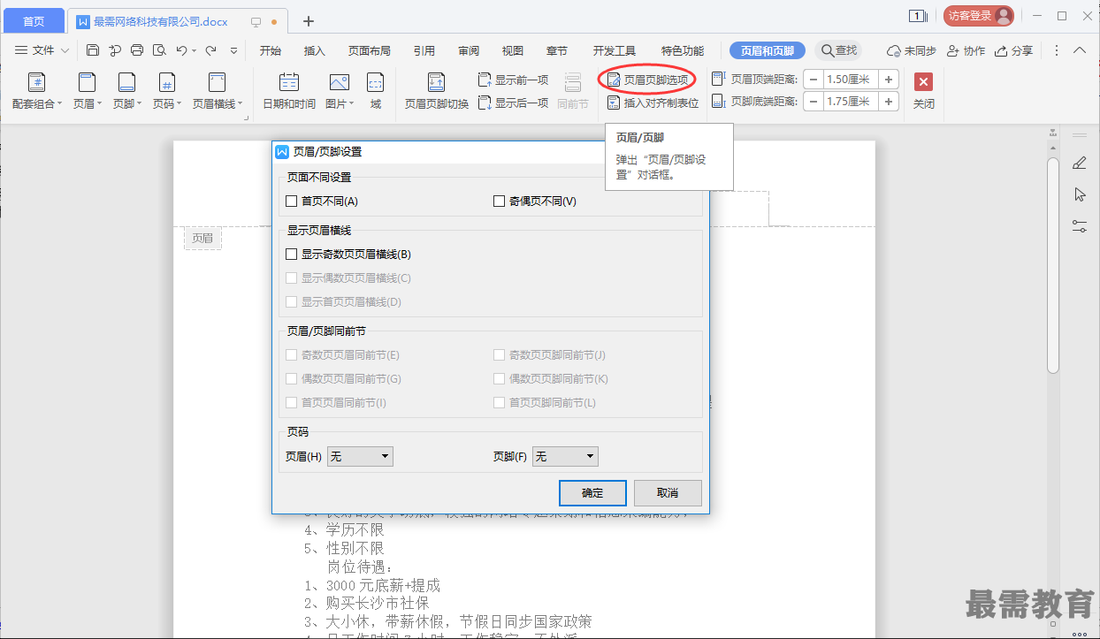Click 页眉页脚切换 to switch header/footer
Screen dimensions: 1100x639
437,92
